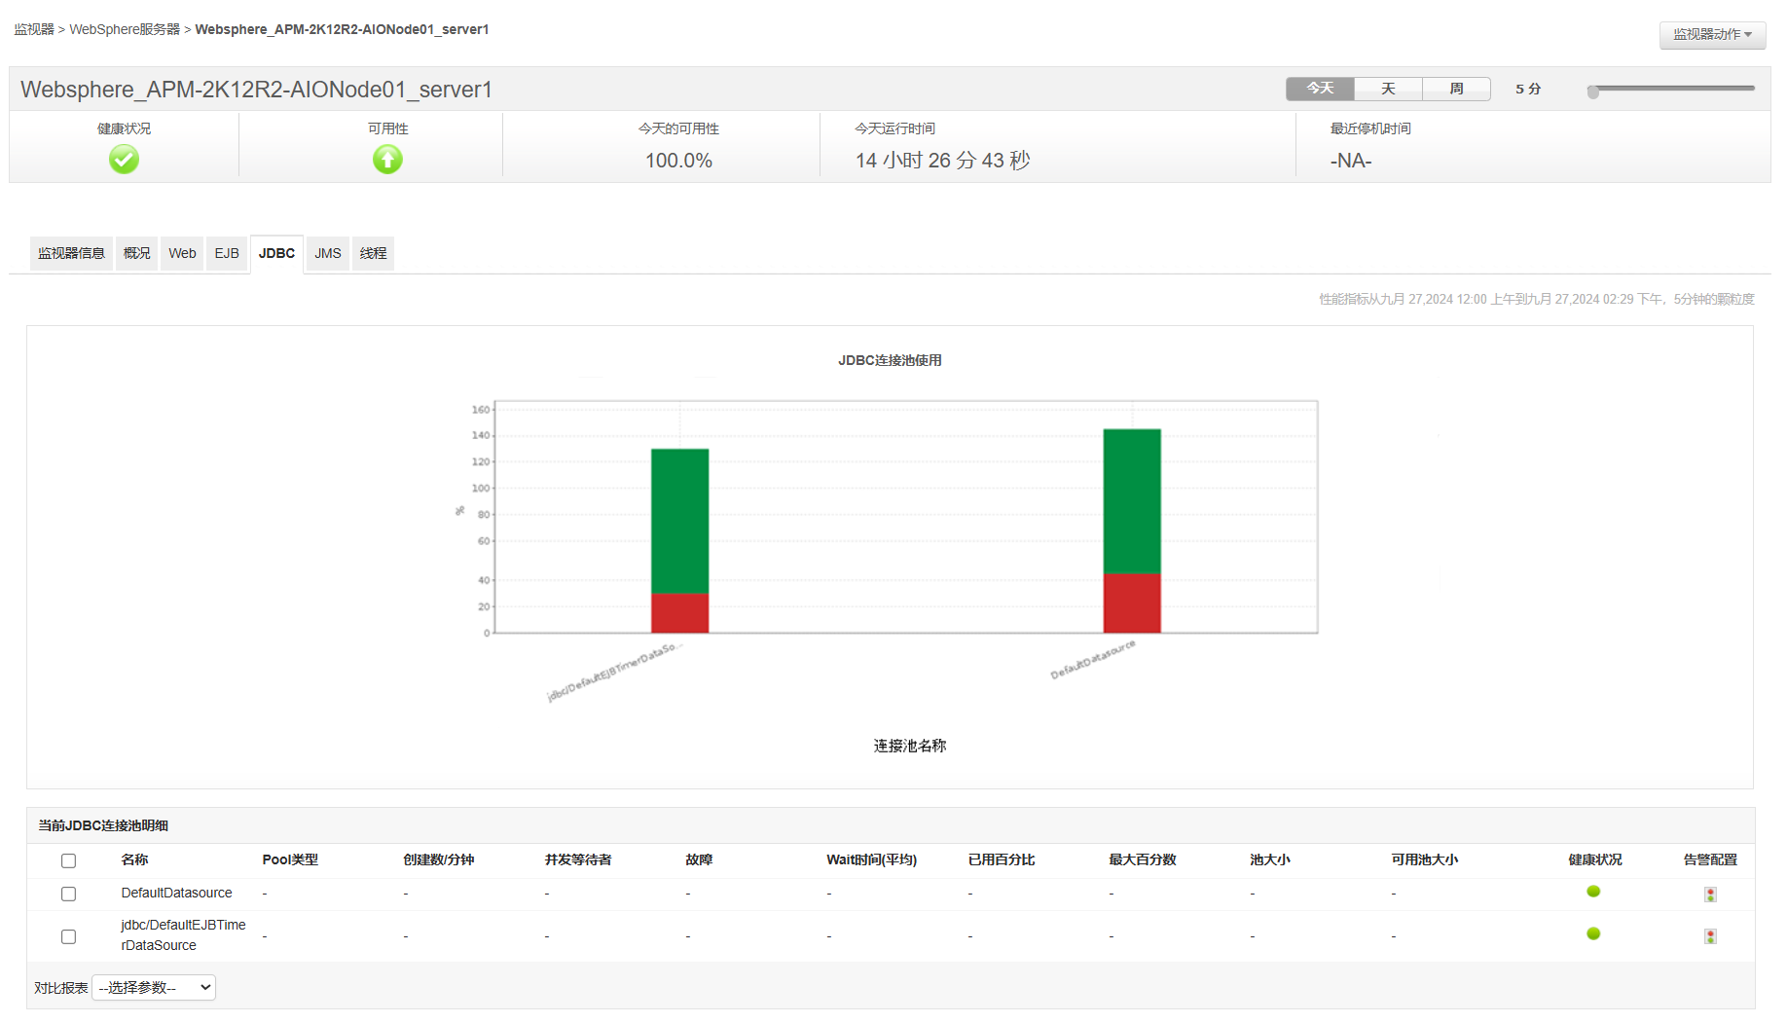Go to WebSphere服务器 breadcrumb link
The width and height of the screenshot is (1787, 1023).
pos(125,29)
